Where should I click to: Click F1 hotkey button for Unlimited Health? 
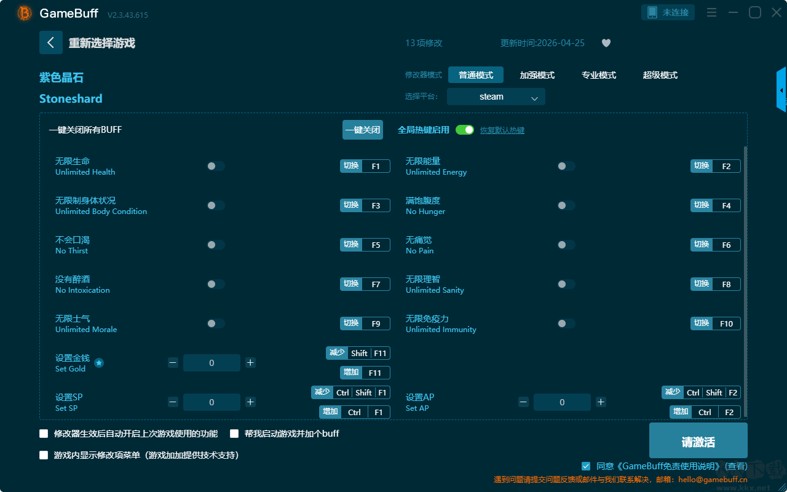[x=365, y=166]
